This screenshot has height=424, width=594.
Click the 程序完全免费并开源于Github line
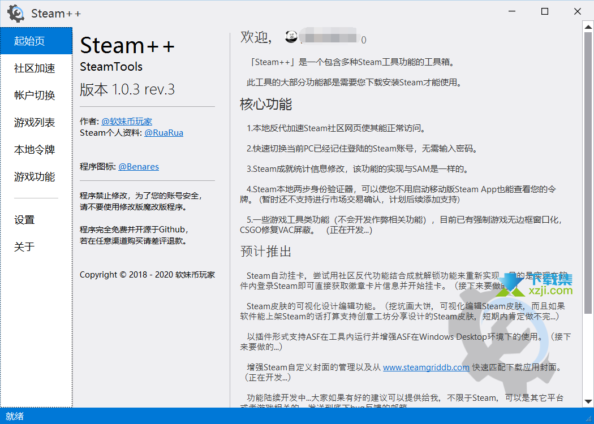(135, 230)
